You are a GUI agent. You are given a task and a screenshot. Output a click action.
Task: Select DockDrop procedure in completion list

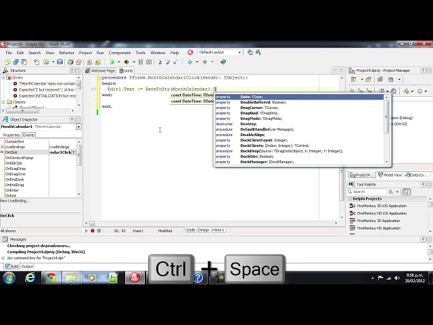pyautogui.click(x=299, y=151)
